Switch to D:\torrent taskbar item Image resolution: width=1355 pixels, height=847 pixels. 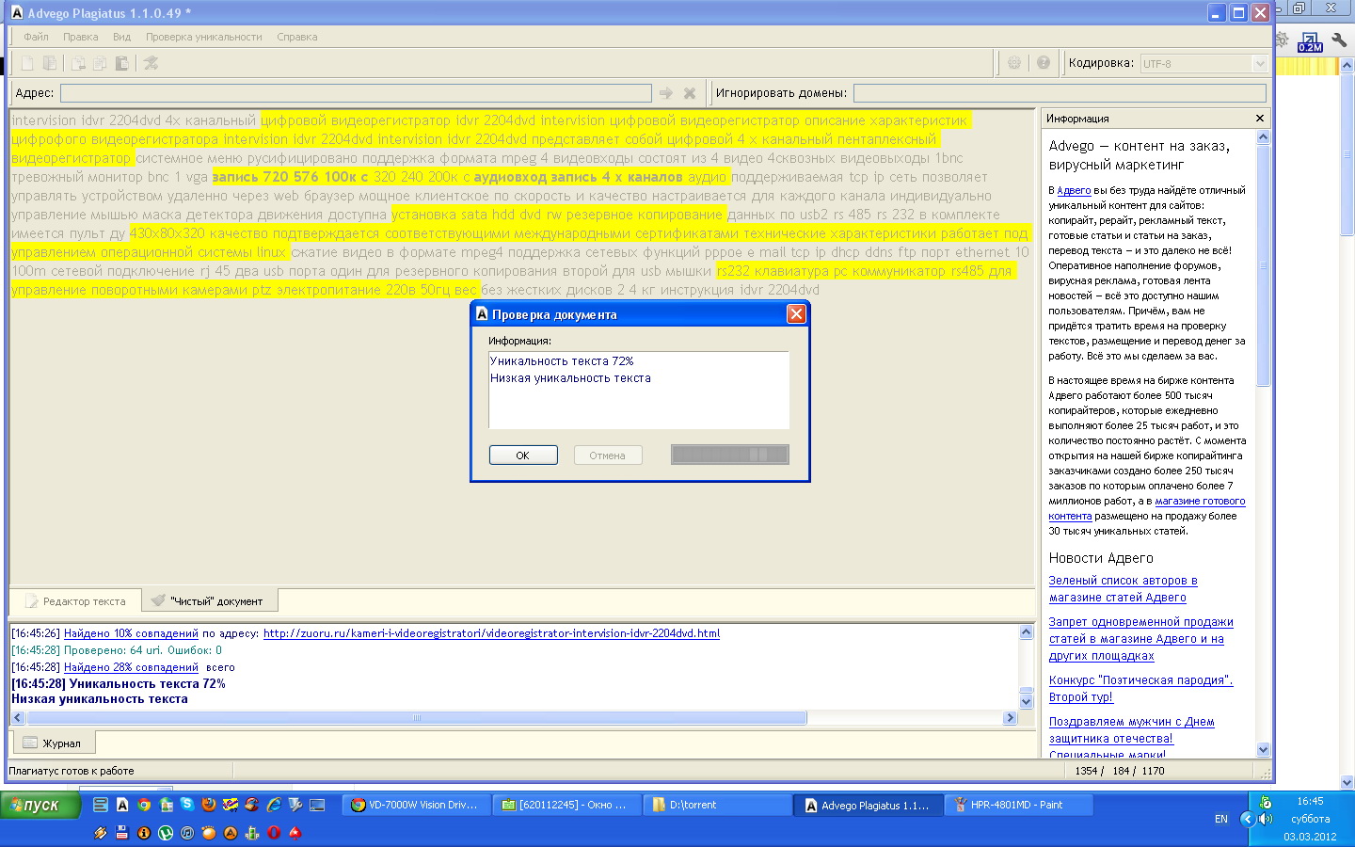point(717,806)
